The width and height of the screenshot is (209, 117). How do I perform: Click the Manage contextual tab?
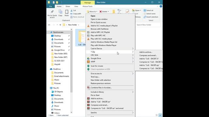pyautogui.click(x=88, y=3)
